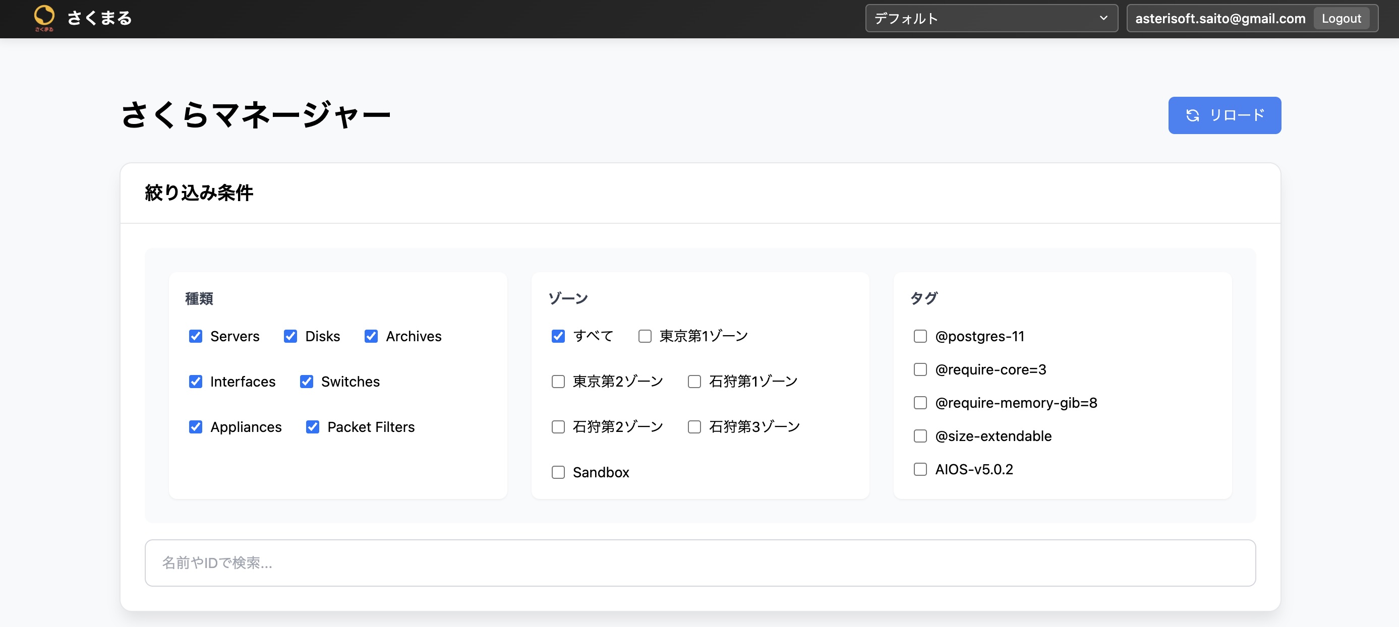Enable the 石狩第2ゾーン checkbox
This screenshot has height=627, width=1399.
(x=558, y=427)
